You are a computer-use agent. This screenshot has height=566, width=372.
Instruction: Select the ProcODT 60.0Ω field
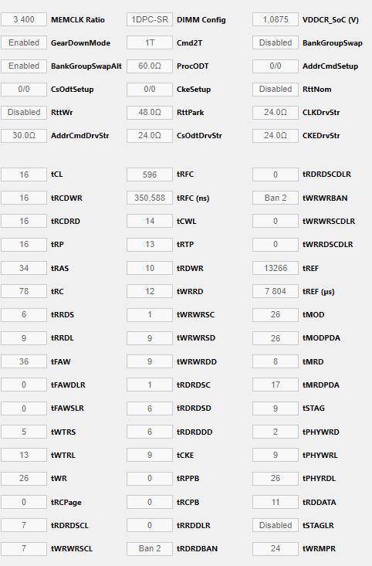150,66
